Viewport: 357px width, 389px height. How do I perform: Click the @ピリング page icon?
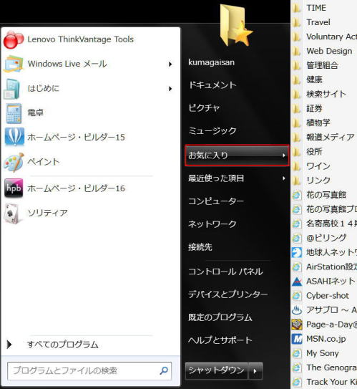coord(297,238)
